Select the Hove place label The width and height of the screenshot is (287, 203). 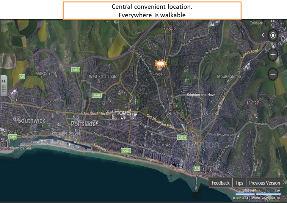point(122,112)
